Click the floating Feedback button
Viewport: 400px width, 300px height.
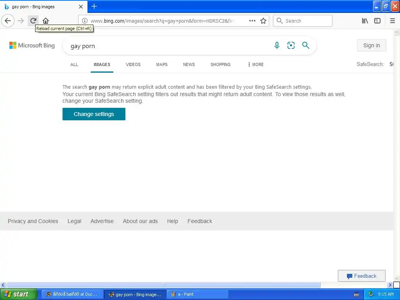[361, 276]
